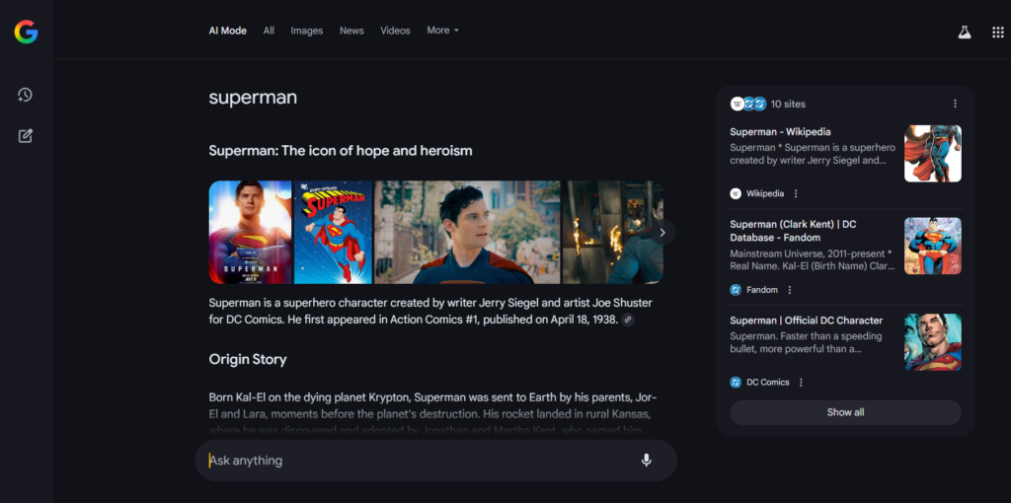The image size is (1011, 503).
Task: Open Search Labs flask icon
Action: (964, 33)
